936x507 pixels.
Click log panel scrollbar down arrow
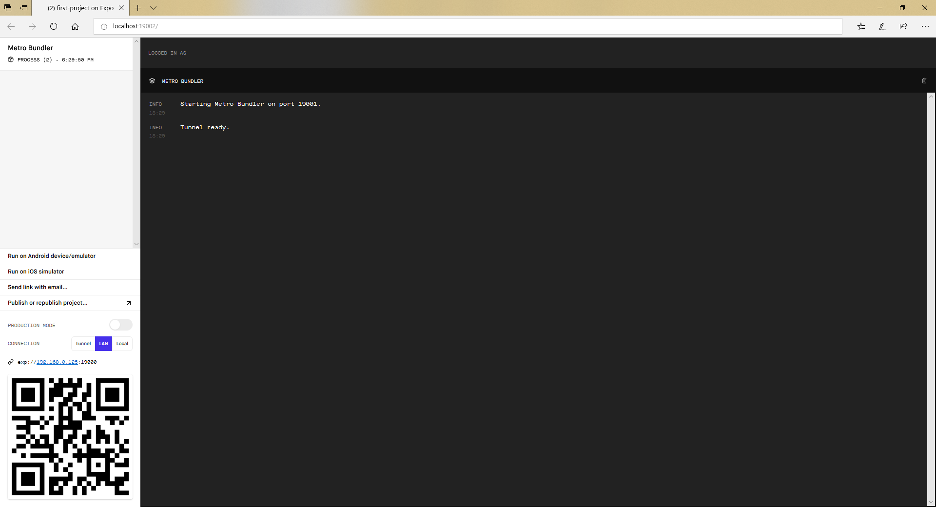point(931,502)
